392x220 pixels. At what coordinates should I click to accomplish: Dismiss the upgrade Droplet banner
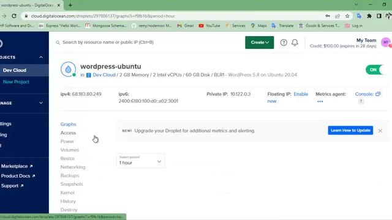[x=380, y=130]
